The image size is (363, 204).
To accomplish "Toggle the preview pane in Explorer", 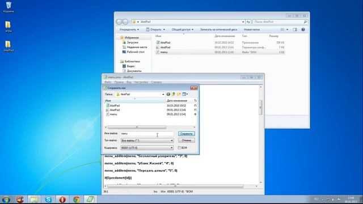I will 295,29.
